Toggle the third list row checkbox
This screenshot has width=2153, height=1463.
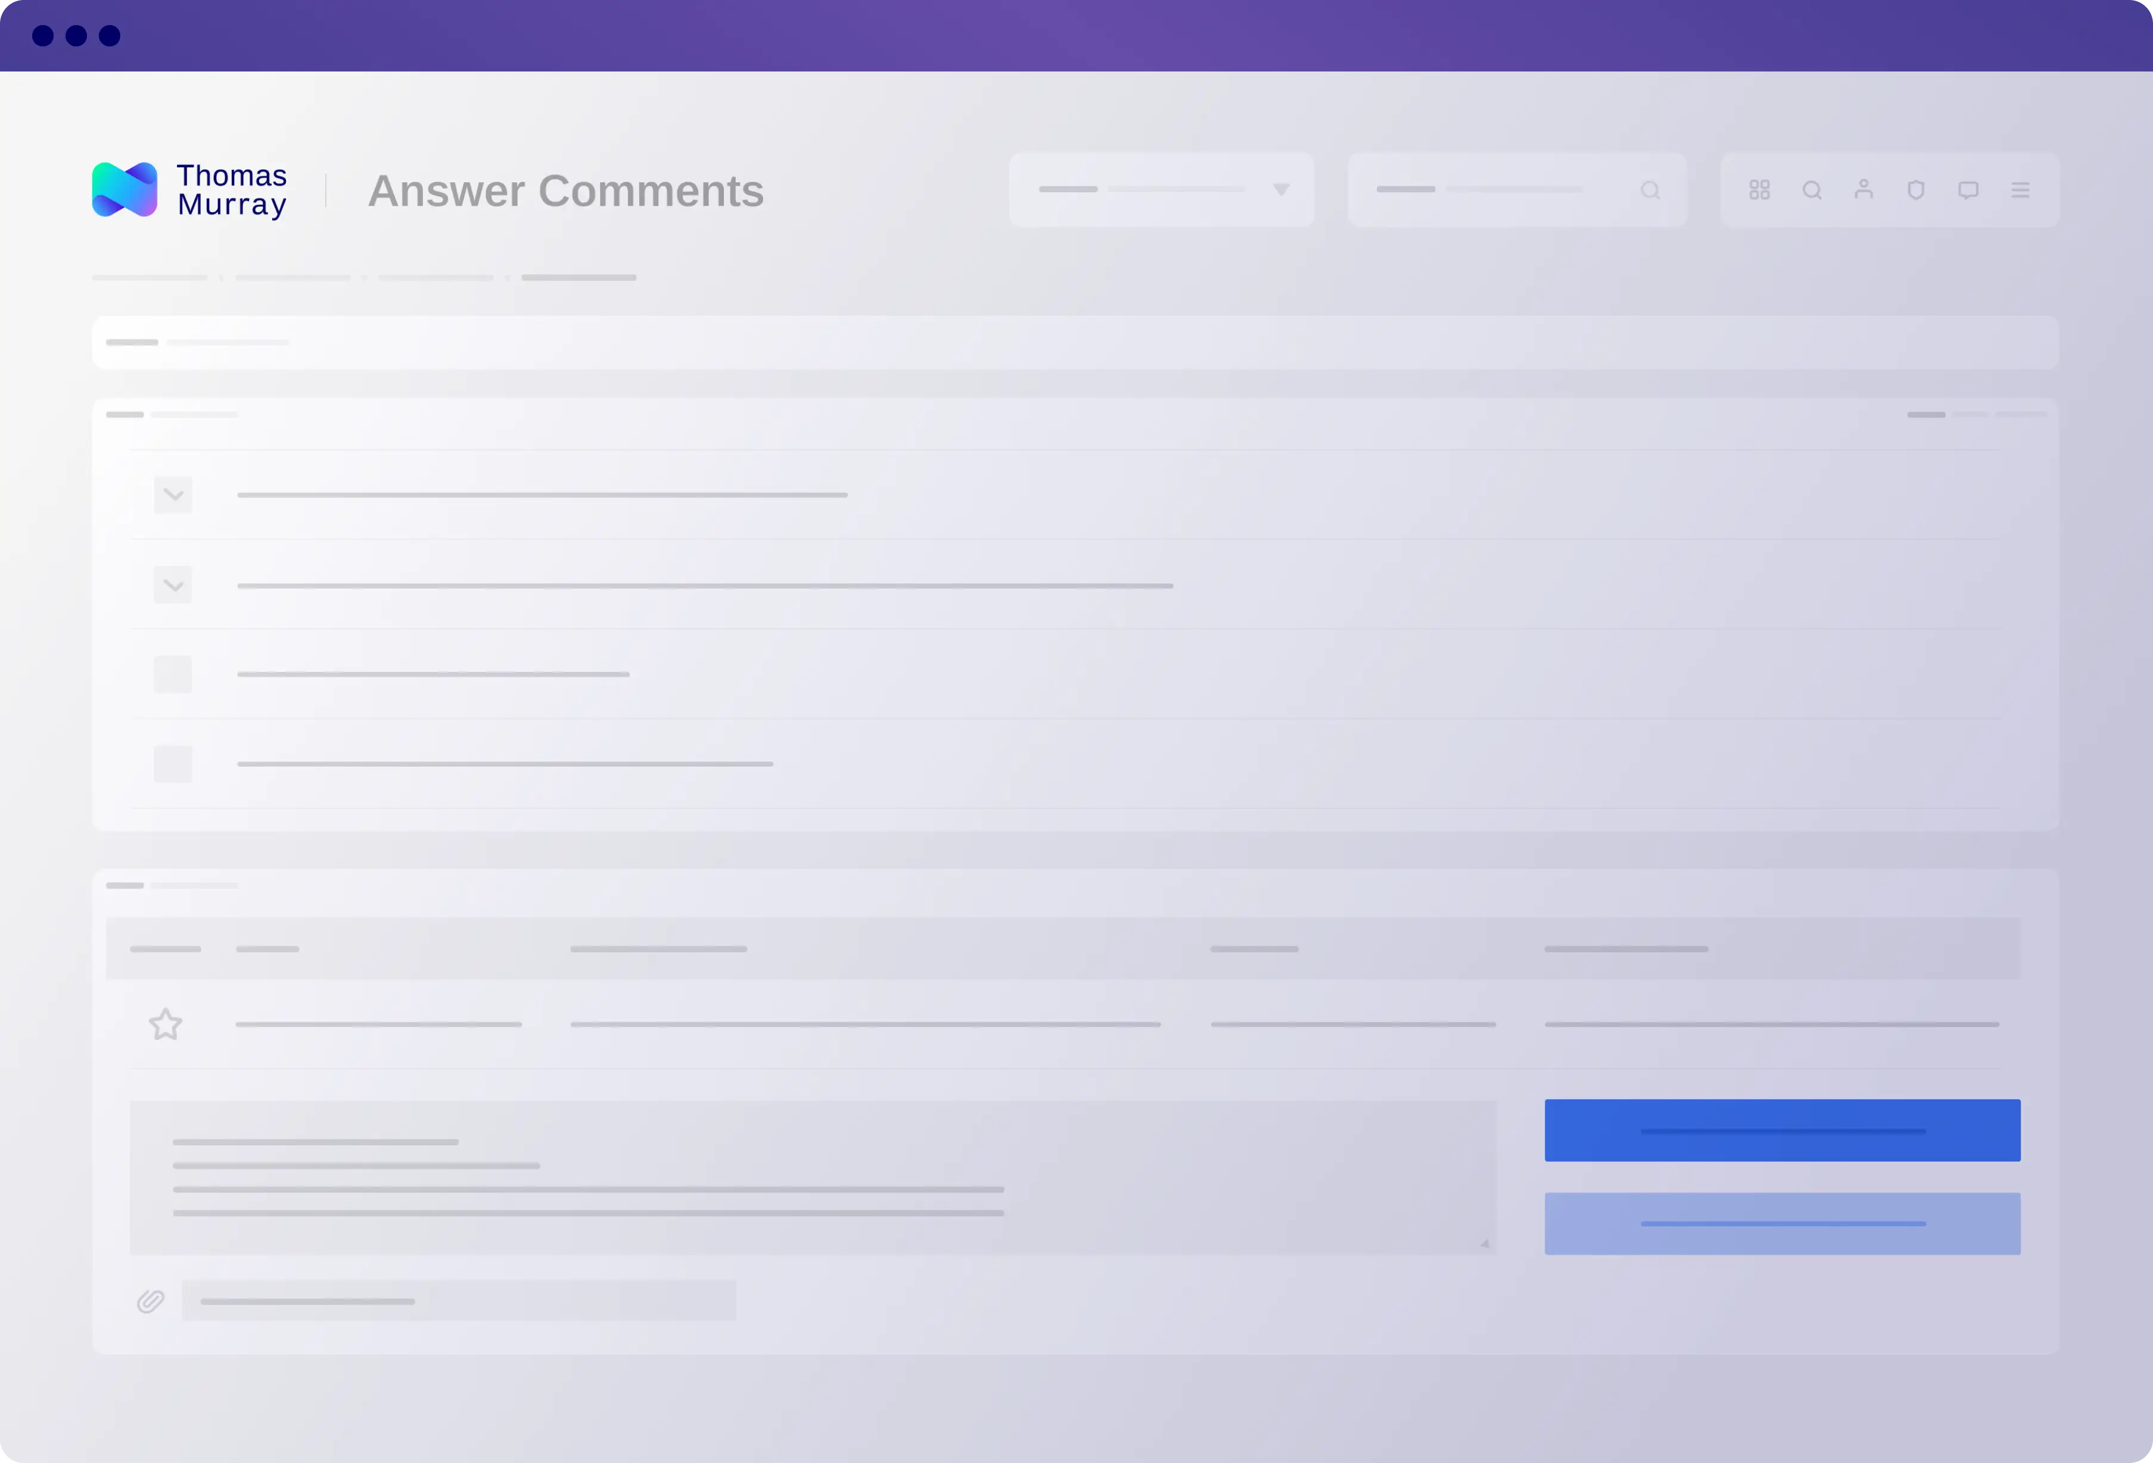173,674
